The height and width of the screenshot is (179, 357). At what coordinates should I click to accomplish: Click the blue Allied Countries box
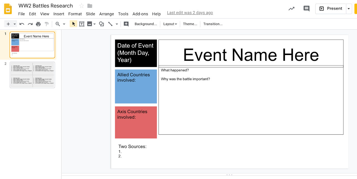136,86
